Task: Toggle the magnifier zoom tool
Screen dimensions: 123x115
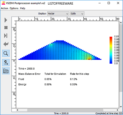Action: [6, 53]
